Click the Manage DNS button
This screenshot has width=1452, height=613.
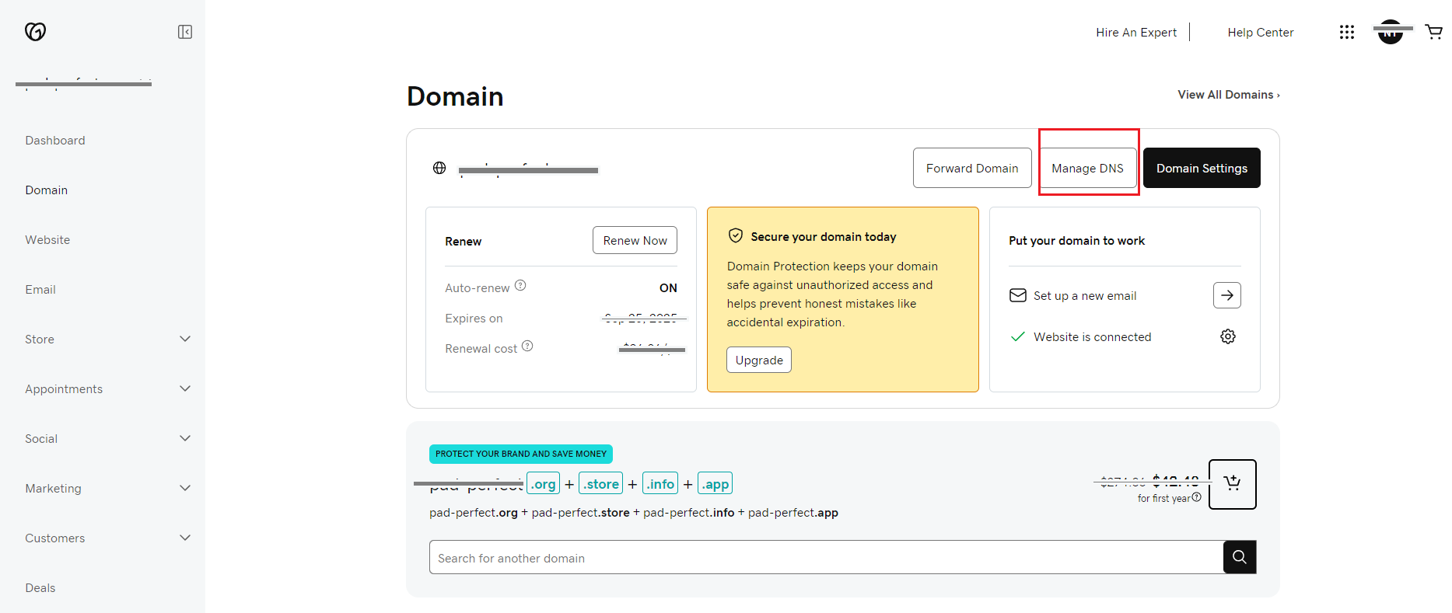click(1087, 168)
